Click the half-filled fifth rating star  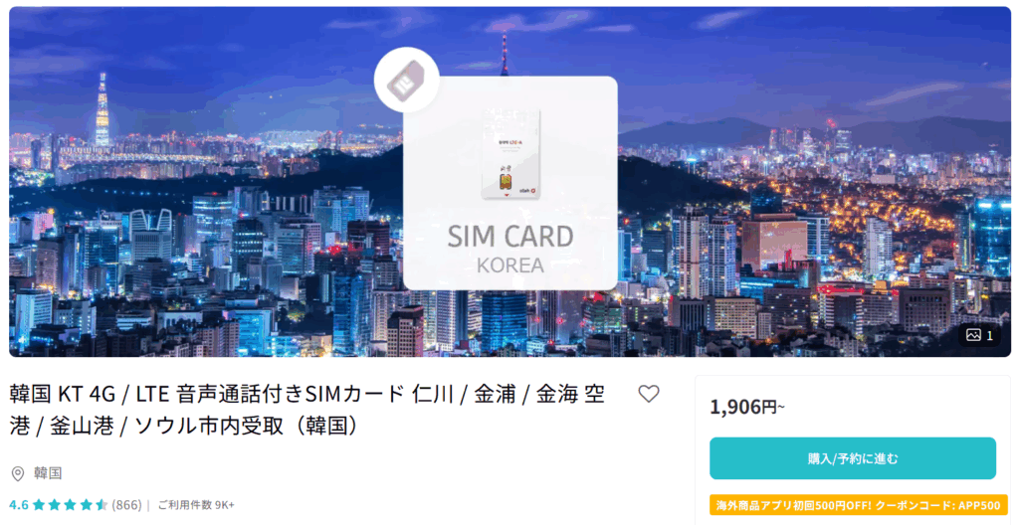point(102,505)
